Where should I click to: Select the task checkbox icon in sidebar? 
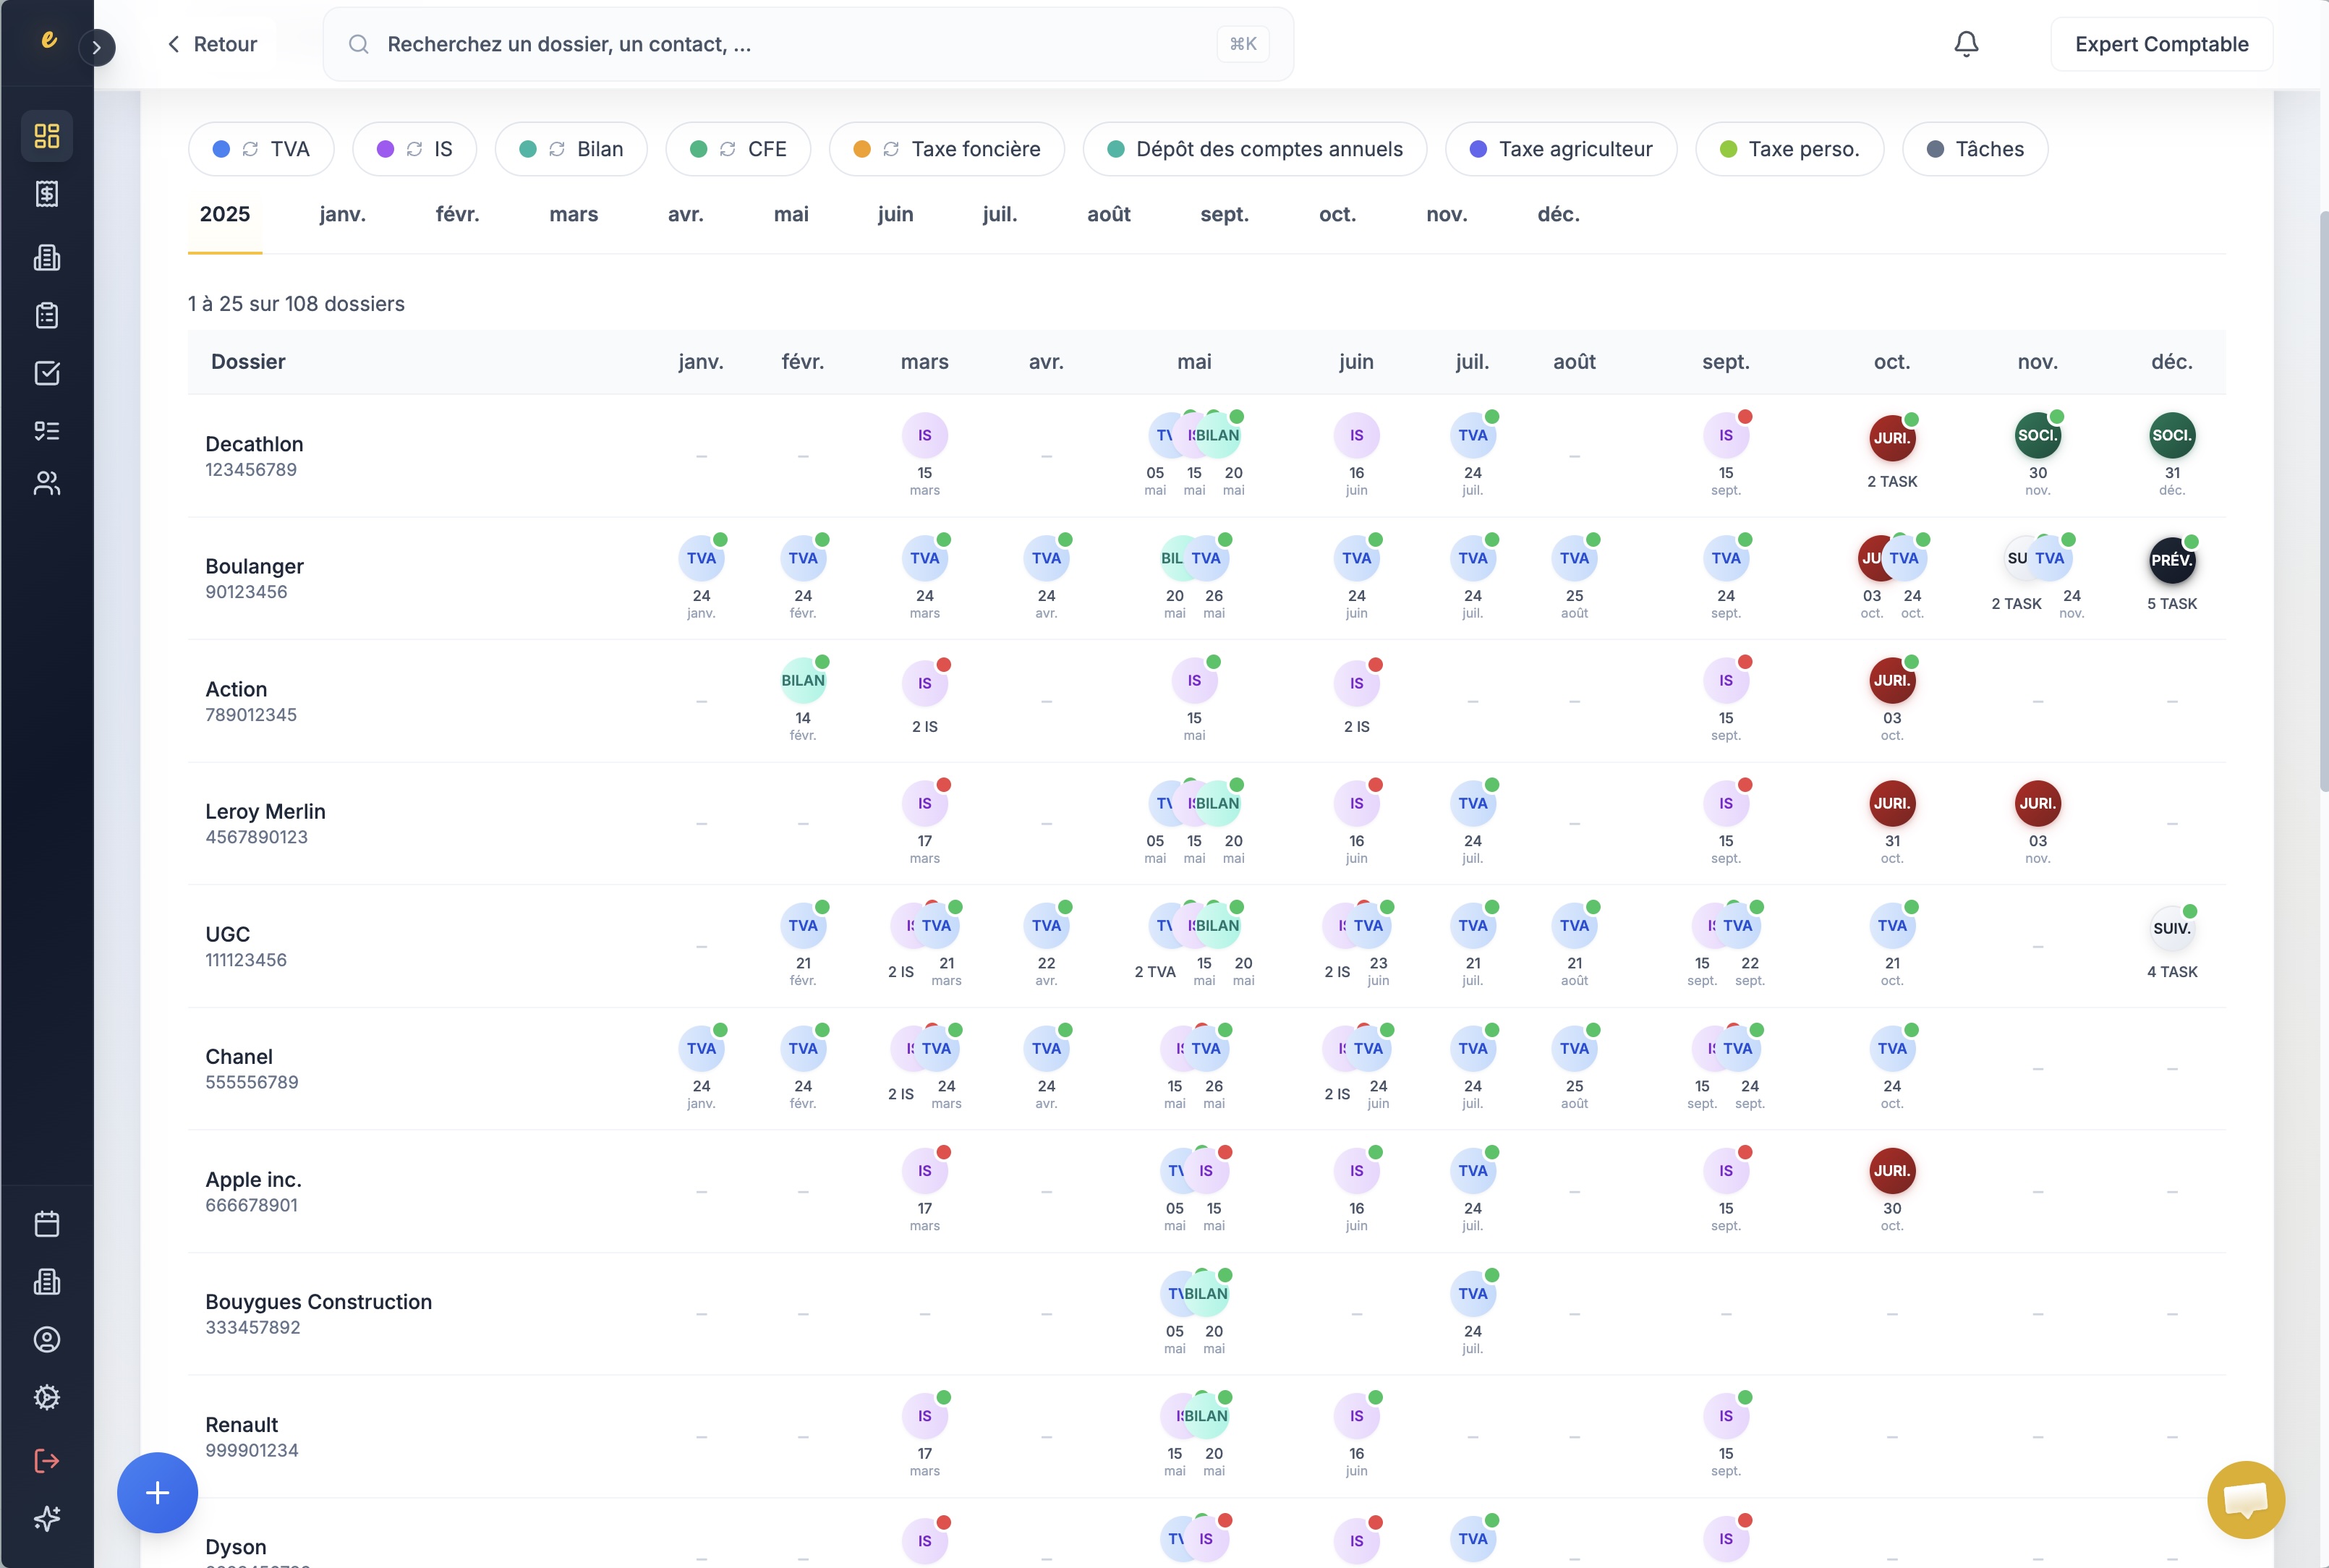47,372
